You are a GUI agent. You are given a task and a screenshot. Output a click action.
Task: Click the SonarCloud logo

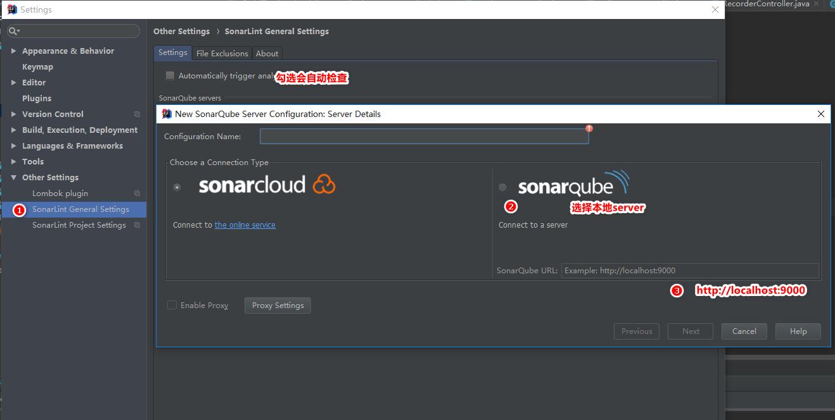point(267,184)
